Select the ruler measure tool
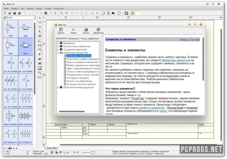The height and width of the screenshot is (159, 227). 40,77
